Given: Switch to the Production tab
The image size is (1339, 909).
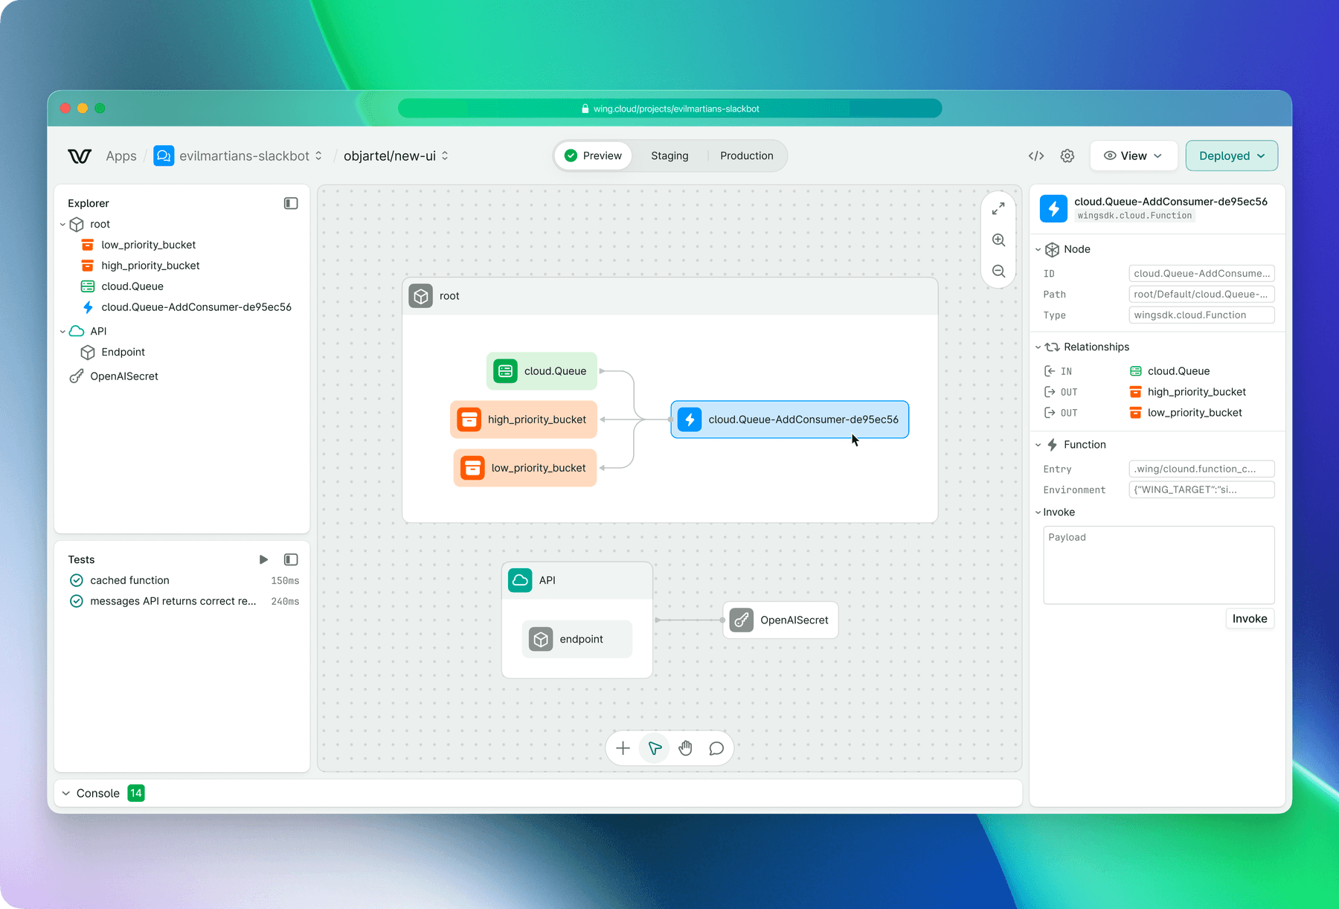Looking at the screenshot, I should pos(746,155).
